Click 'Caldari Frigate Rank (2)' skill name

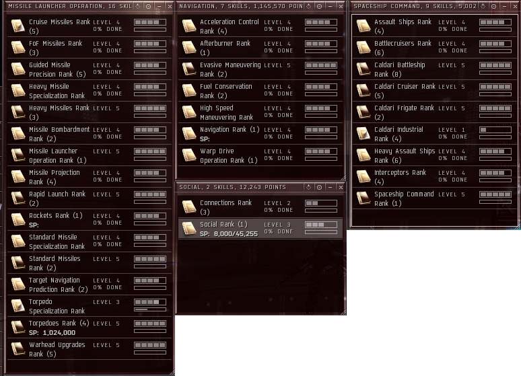(404, 112)
